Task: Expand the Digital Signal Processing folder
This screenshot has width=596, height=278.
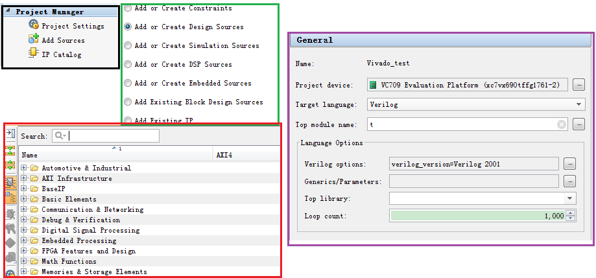Action: tap(24, 230)
